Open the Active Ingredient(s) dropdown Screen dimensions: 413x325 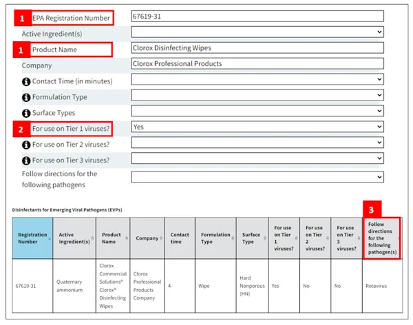pos(257,32)
